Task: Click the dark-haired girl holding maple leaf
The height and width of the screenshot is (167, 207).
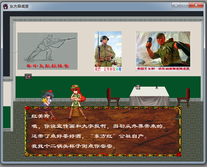Action: (x=48, y=105)
